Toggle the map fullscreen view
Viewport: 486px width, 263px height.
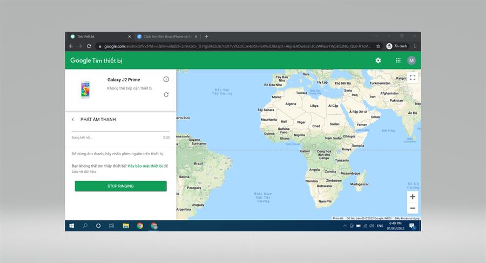coord(413,78)
